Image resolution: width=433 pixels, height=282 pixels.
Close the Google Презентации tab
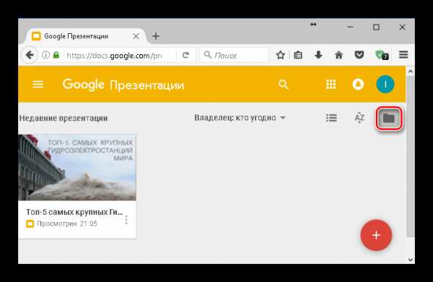pos(136,36)
